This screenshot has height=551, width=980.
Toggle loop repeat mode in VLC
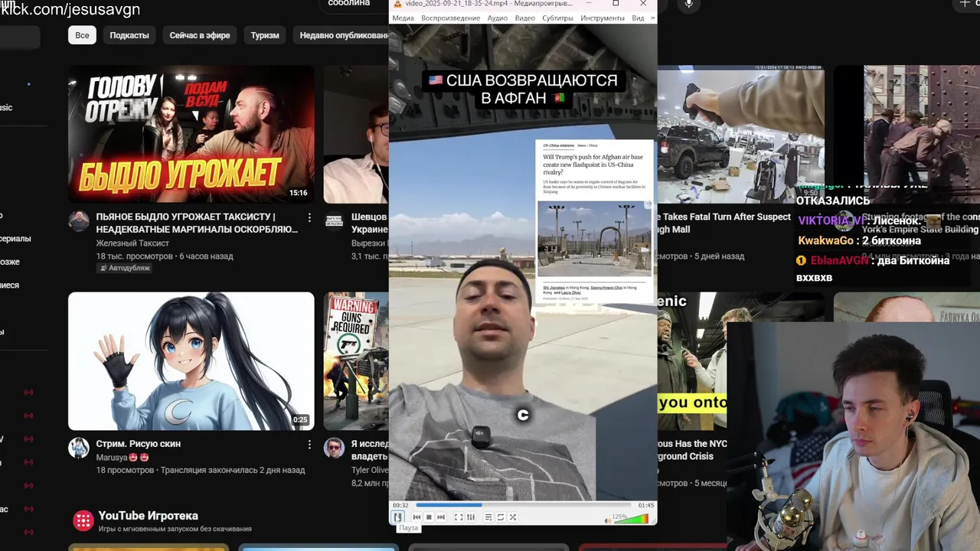click(501, 517)
